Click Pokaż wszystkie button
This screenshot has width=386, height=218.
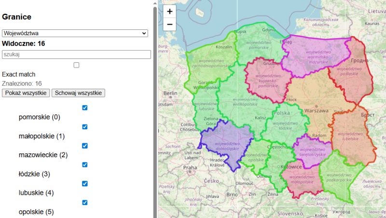pos(26,93)
